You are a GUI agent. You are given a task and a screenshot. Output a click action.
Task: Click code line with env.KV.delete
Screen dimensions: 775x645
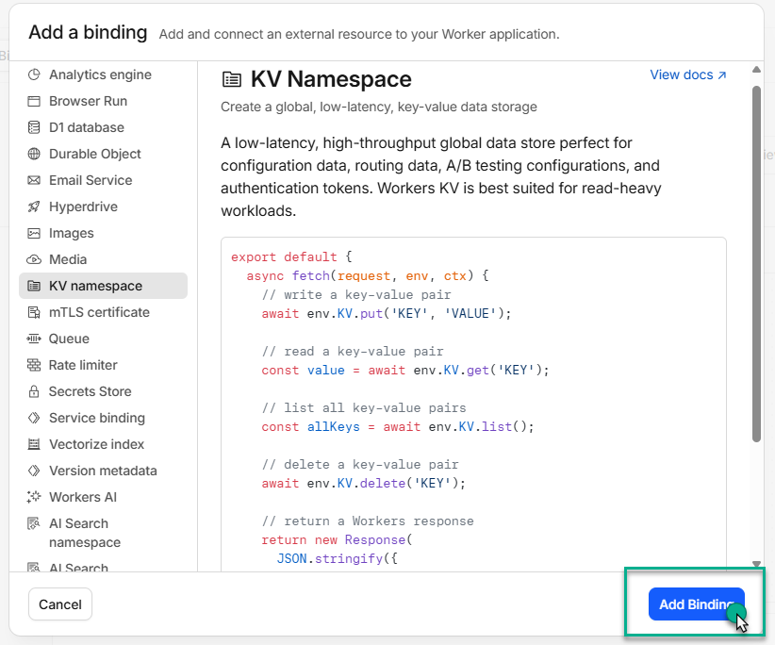(x=363, y=484)
